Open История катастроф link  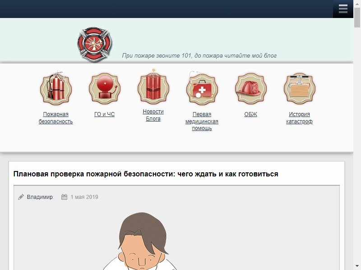click(299, 118)
